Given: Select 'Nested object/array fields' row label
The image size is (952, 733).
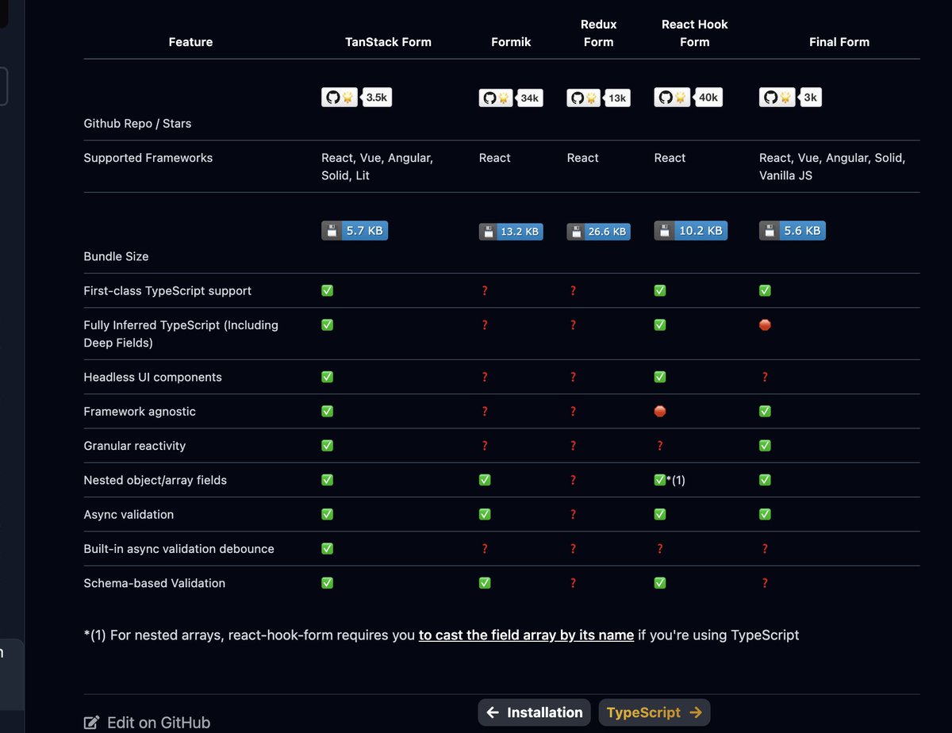Looking at the screenshot, I should 155,481.
